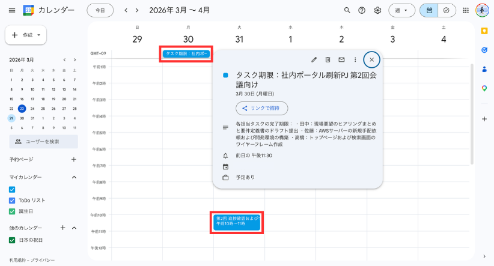
Task: Select highlighted date 29 in mini calendar
Action: (11, 118)
